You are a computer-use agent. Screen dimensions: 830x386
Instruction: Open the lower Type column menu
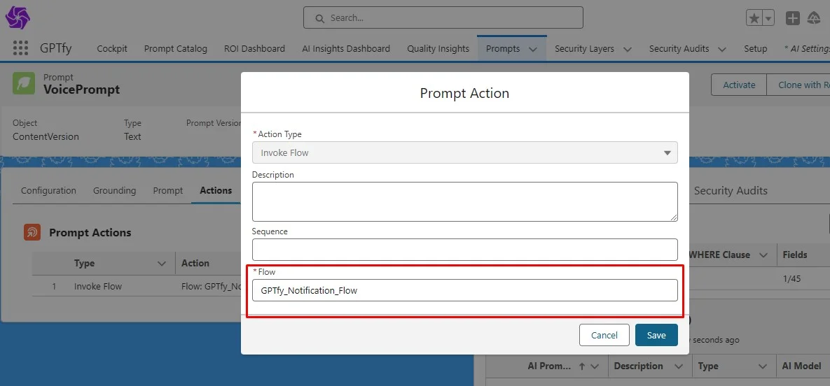[763, 366]
